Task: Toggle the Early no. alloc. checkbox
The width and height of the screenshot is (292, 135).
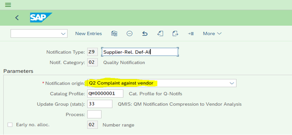Action: tap(10, 125)
